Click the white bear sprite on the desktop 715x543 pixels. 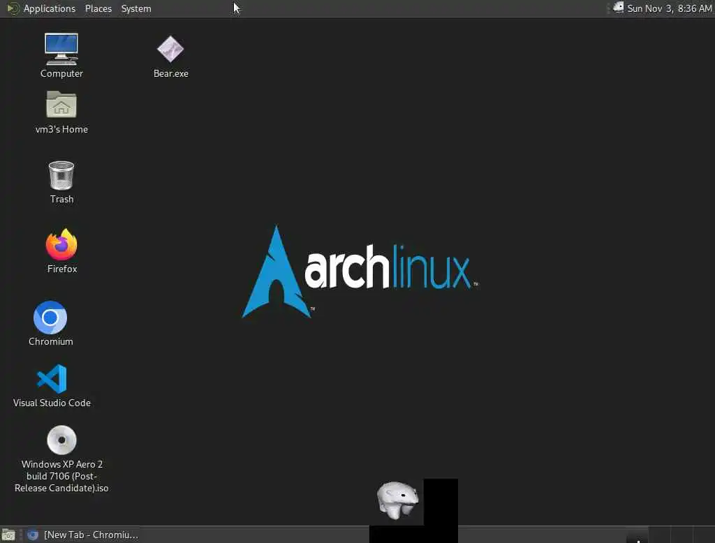click(397, 500)
